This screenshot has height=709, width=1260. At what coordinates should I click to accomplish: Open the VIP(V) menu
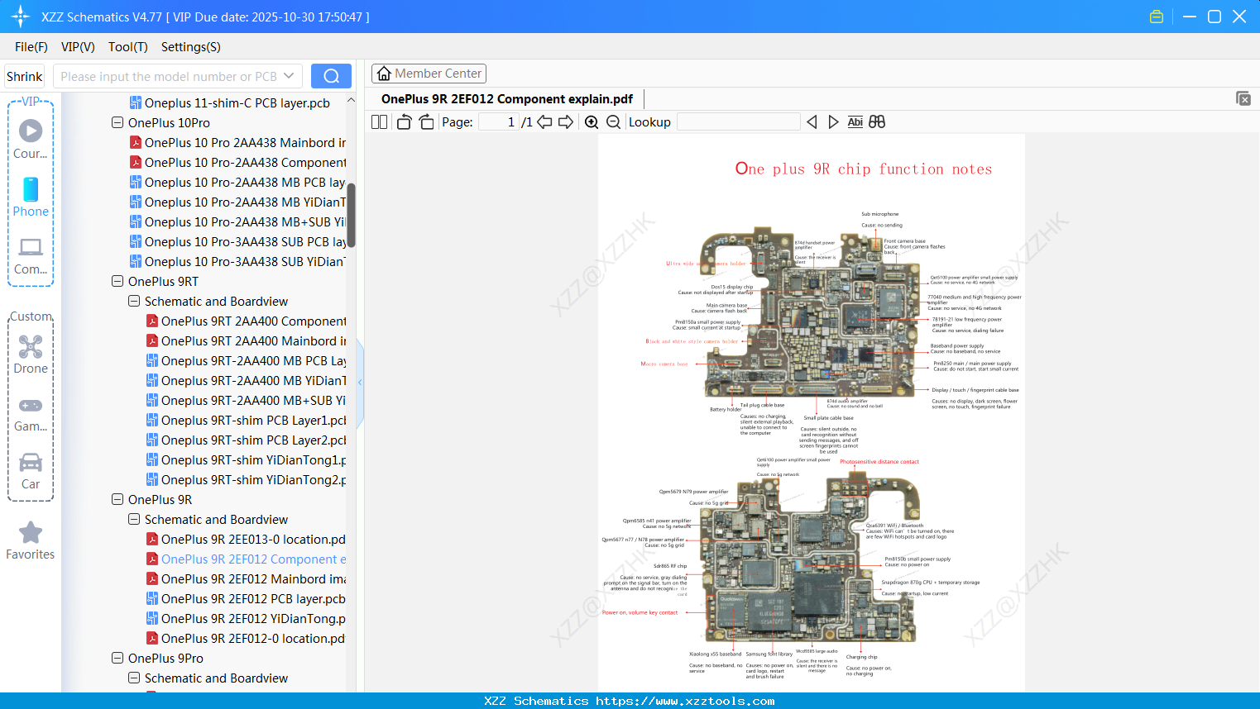77,47
